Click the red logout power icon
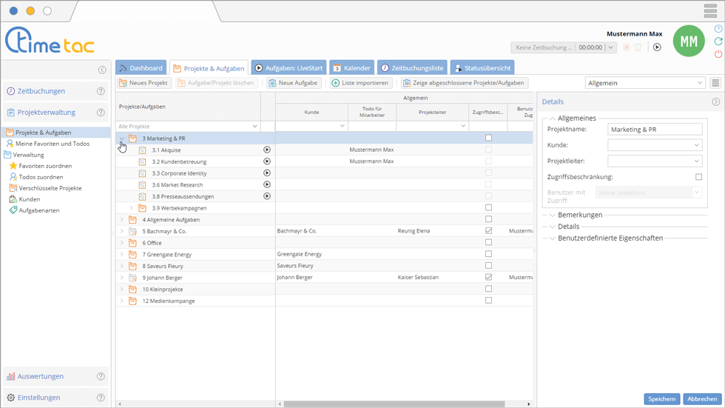Screen dimensions: 725x408 point(718,54)
